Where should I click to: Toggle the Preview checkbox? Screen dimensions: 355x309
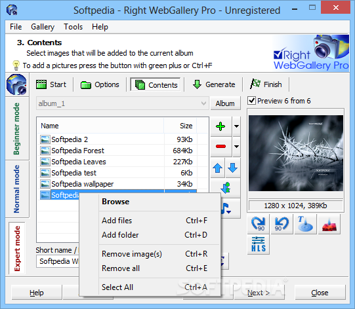tap(251, 101)
